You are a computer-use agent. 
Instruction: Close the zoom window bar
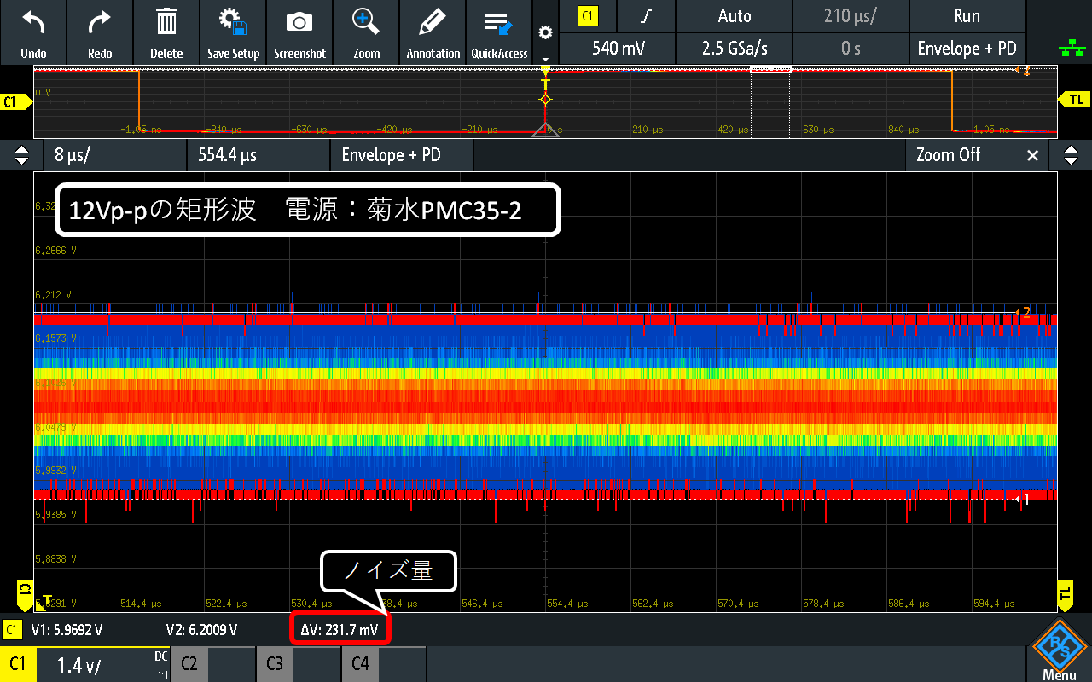coord(1032,155)
